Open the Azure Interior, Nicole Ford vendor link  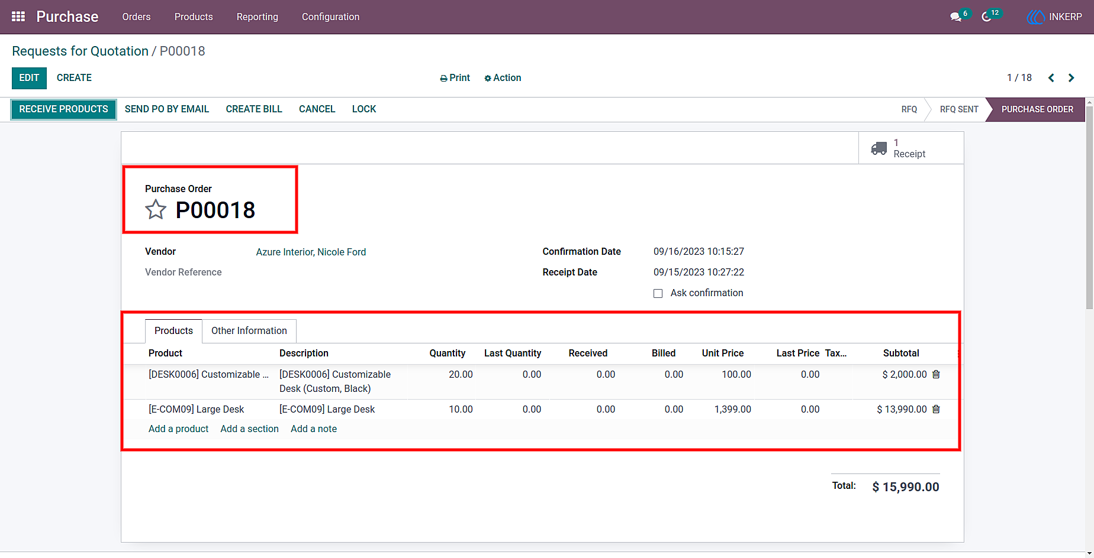pos(311,252)
